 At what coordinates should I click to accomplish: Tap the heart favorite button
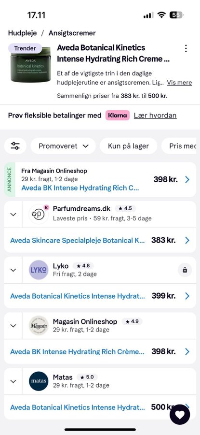click(180, 415)
